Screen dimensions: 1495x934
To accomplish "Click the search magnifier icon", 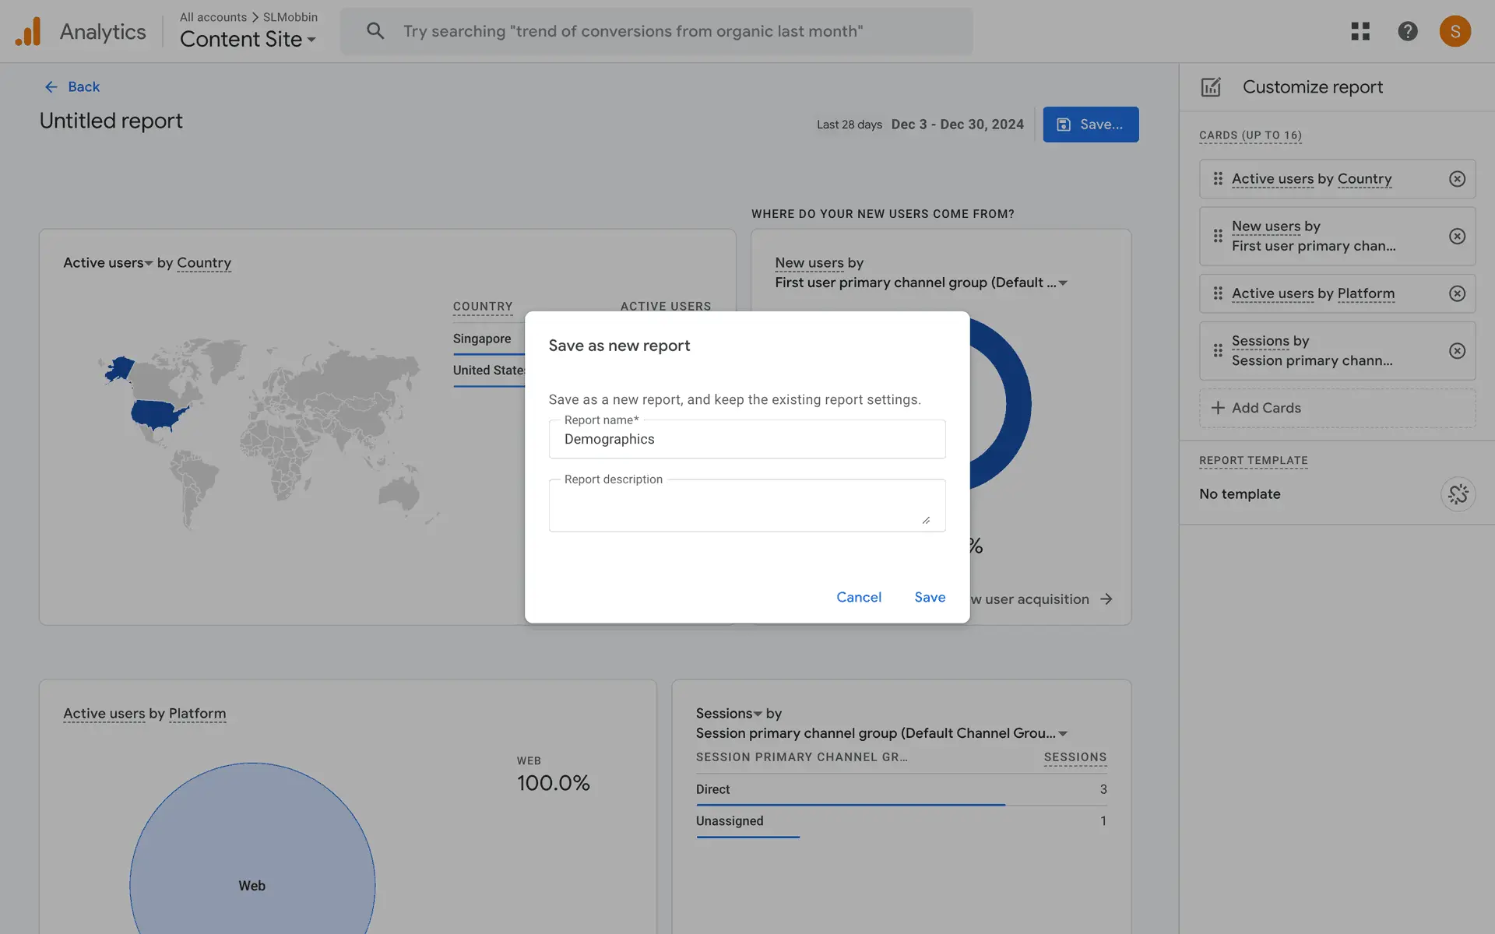I will click(375, 31).
